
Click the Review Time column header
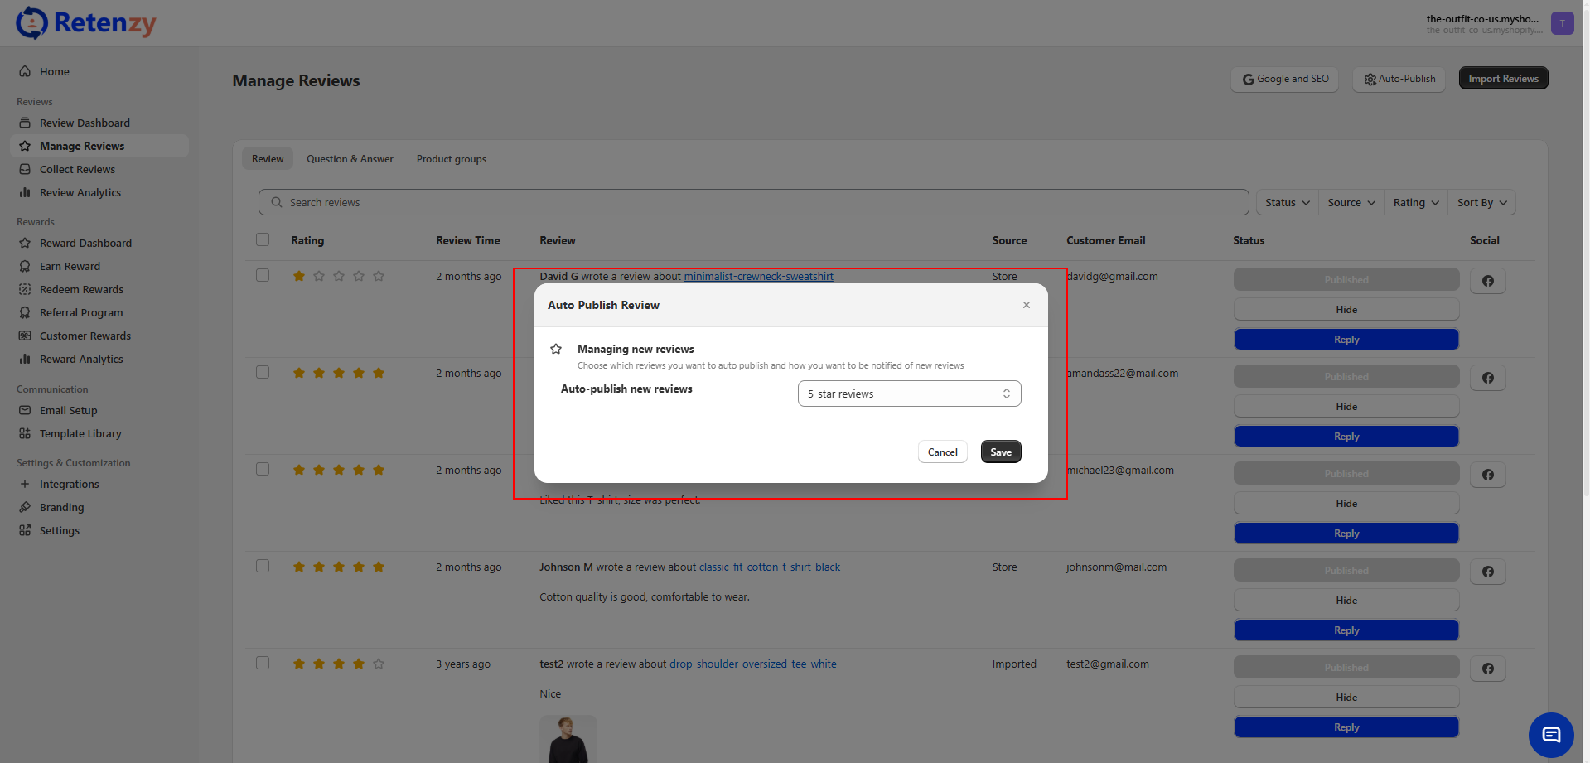(x=468, y=240)
